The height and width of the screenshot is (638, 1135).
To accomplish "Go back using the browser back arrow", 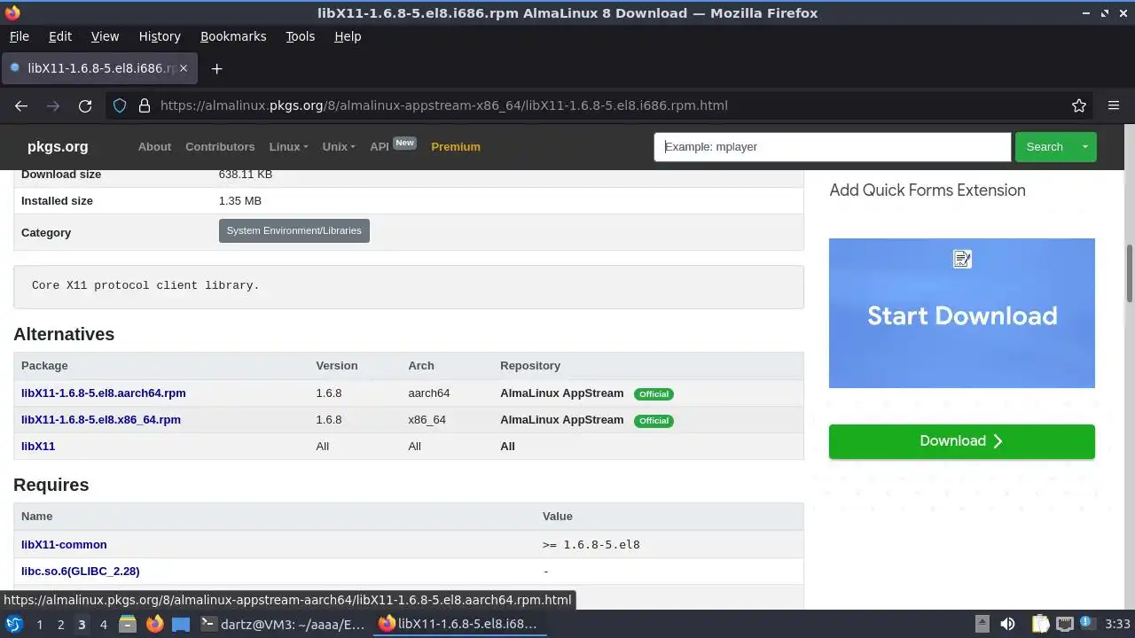I will 21,105.
